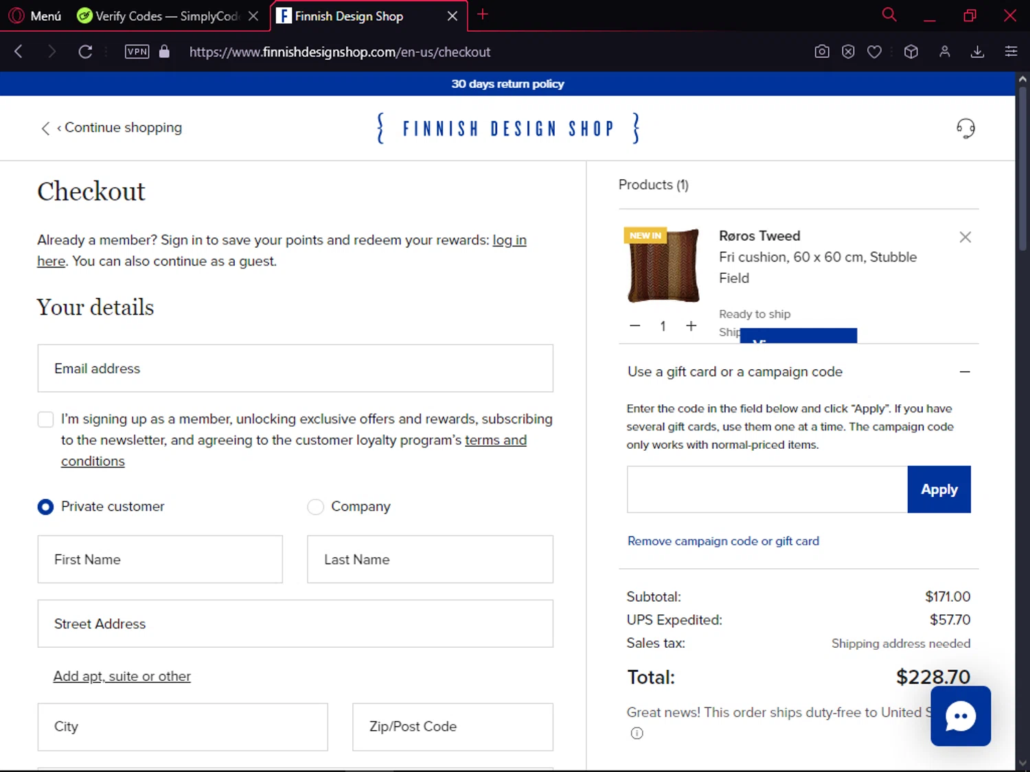Open the easy setup sliders icon
The image size is (1030, 772).
point(1011,51)
